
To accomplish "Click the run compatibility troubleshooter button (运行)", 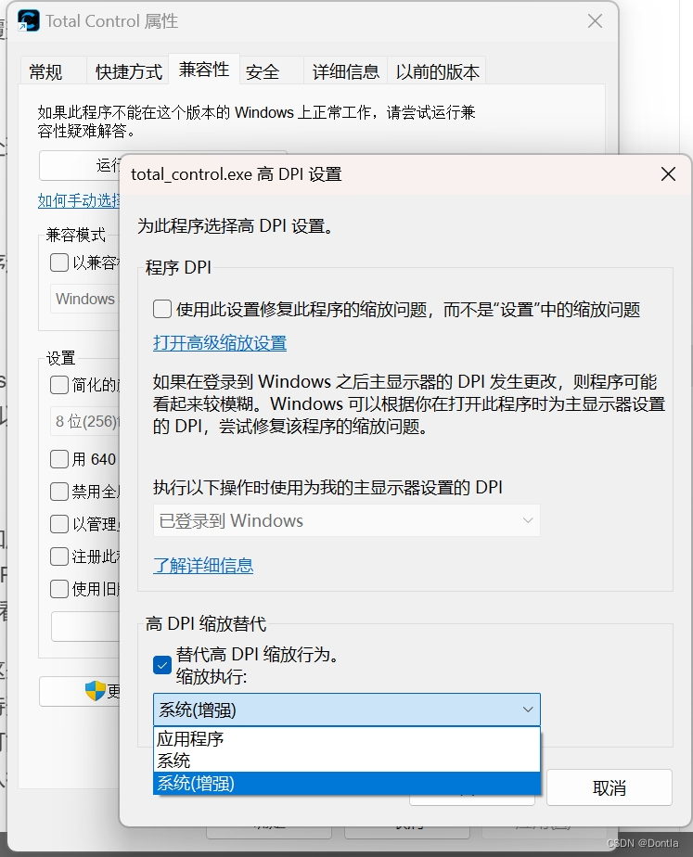I will pyautogui.click(x=79, y=165).
